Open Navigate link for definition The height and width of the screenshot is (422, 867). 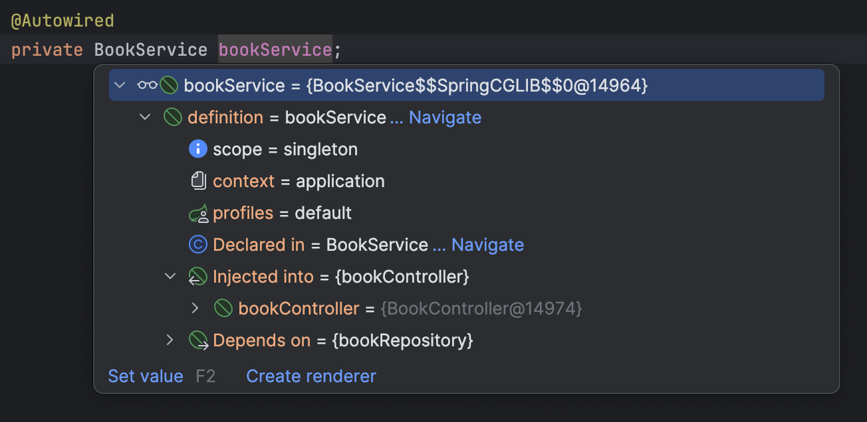pyautogui.click(x=445, y=117)
